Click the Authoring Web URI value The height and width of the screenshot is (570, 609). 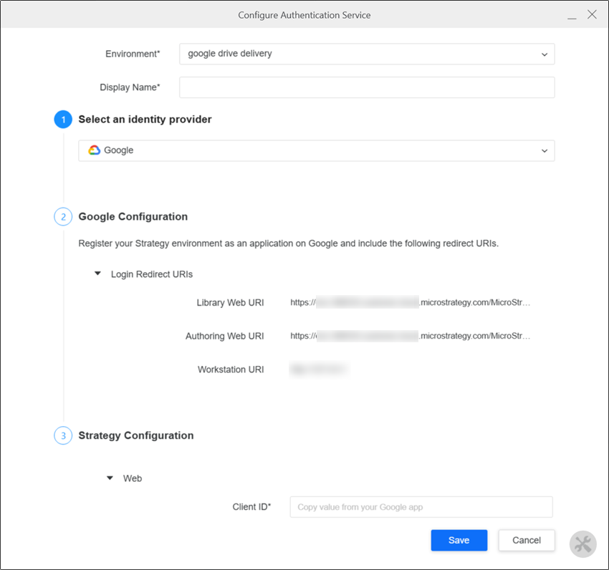click(411, 336)
